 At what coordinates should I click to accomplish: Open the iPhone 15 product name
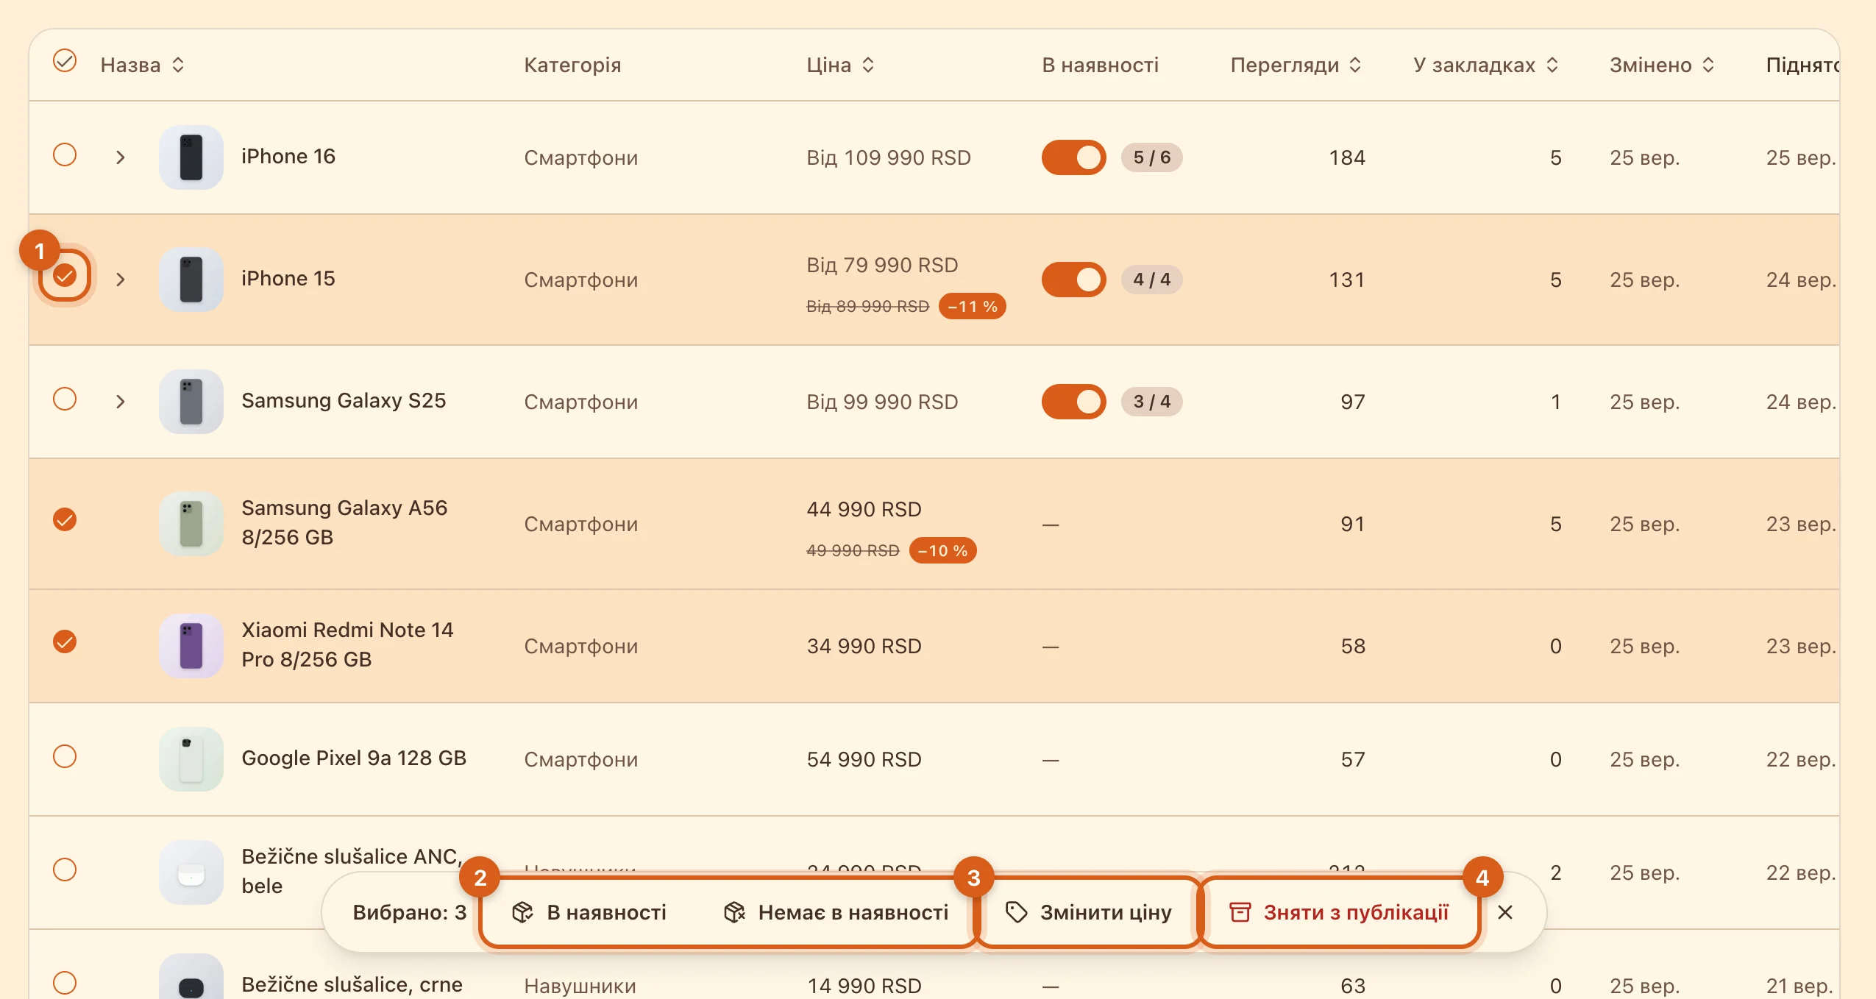[x=288, y=279]
